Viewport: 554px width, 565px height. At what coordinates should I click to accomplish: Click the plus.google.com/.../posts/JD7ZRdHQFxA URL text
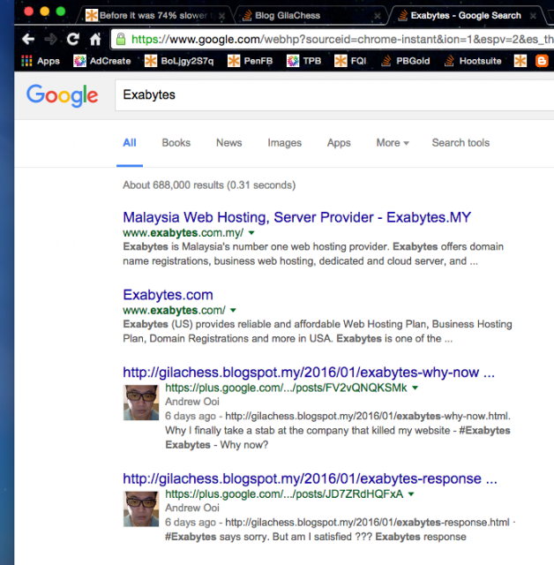point(284,494)
